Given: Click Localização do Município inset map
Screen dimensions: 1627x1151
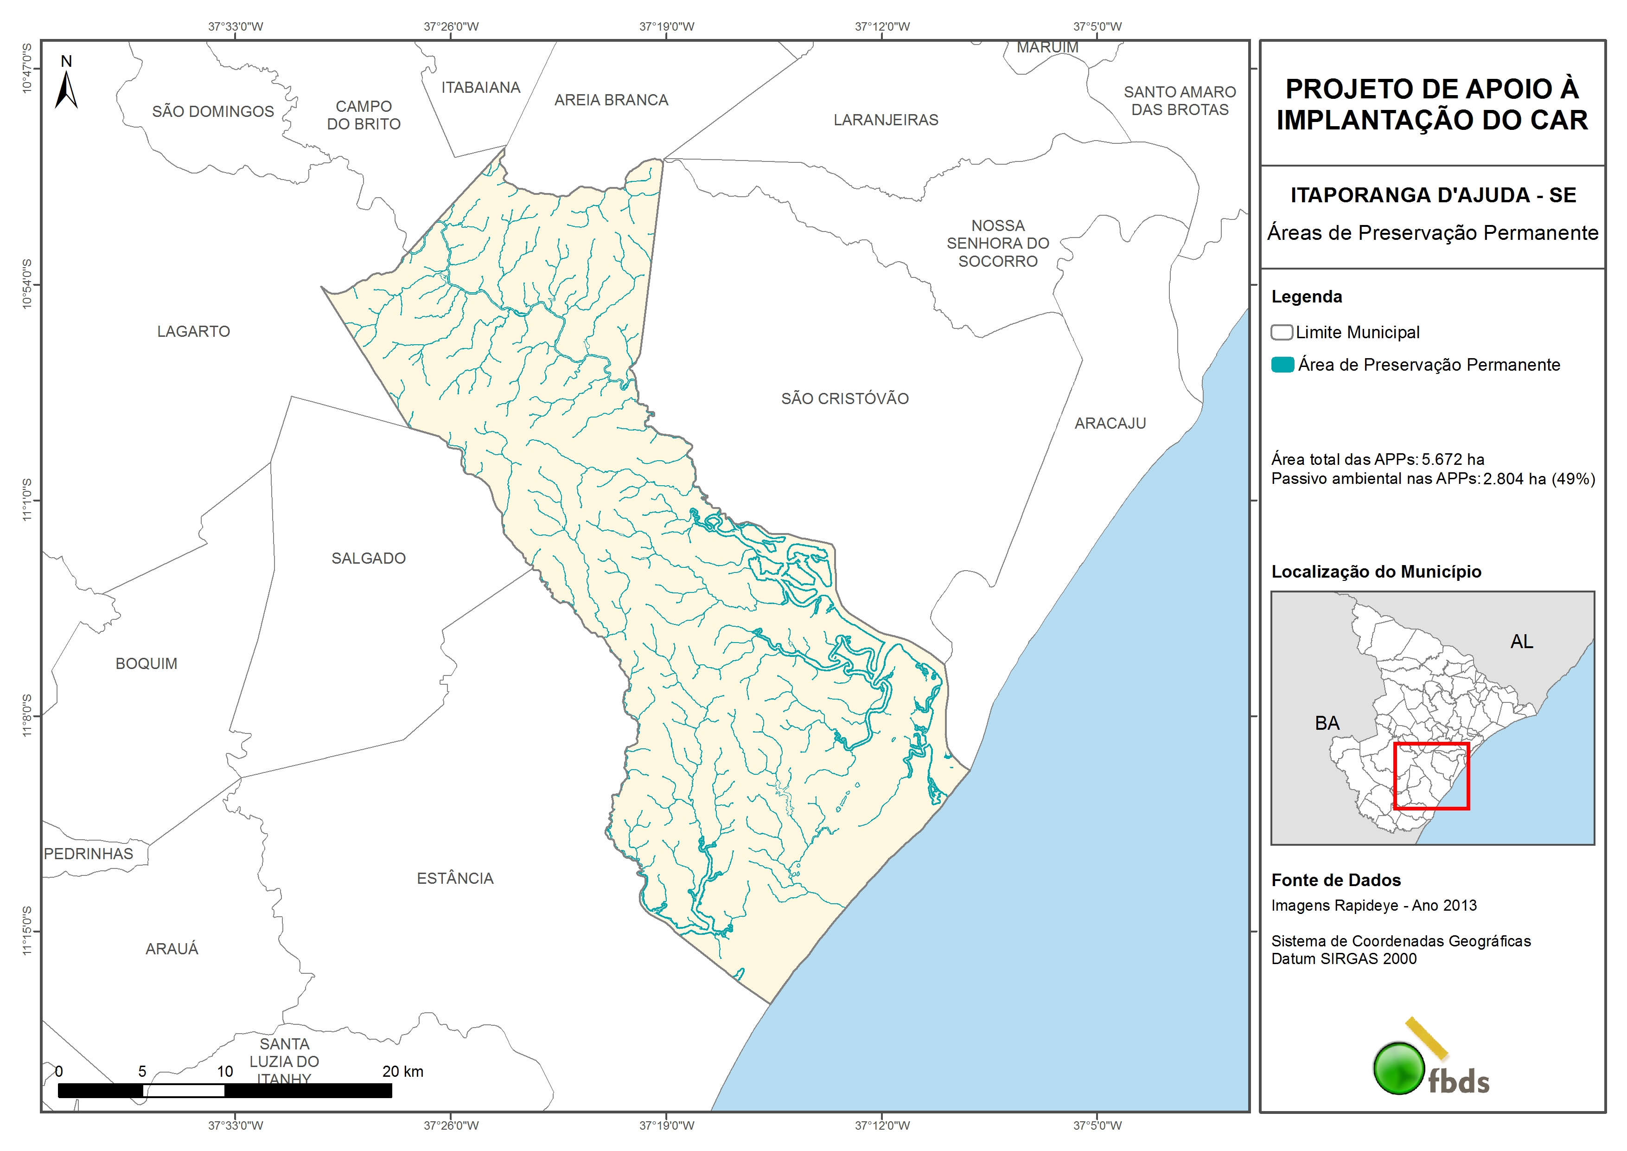Looking at the screenshot, I should coord(1432,717).
